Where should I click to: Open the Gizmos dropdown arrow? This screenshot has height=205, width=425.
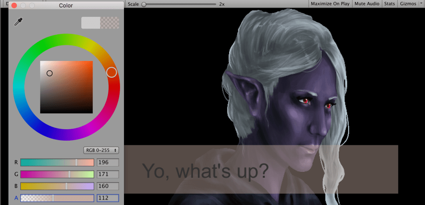420,4
